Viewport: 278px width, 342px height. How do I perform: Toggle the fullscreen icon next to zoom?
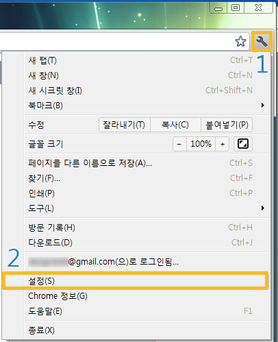point(243,144)
